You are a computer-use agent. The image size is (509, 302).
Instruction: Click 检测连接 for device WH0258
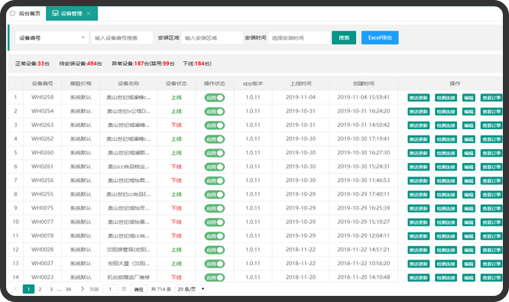(x=446, y=98)
